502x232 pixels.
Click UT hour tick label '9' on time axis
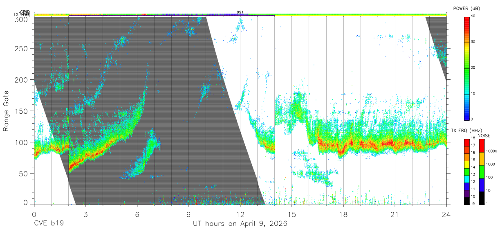[x=188, y=214]
